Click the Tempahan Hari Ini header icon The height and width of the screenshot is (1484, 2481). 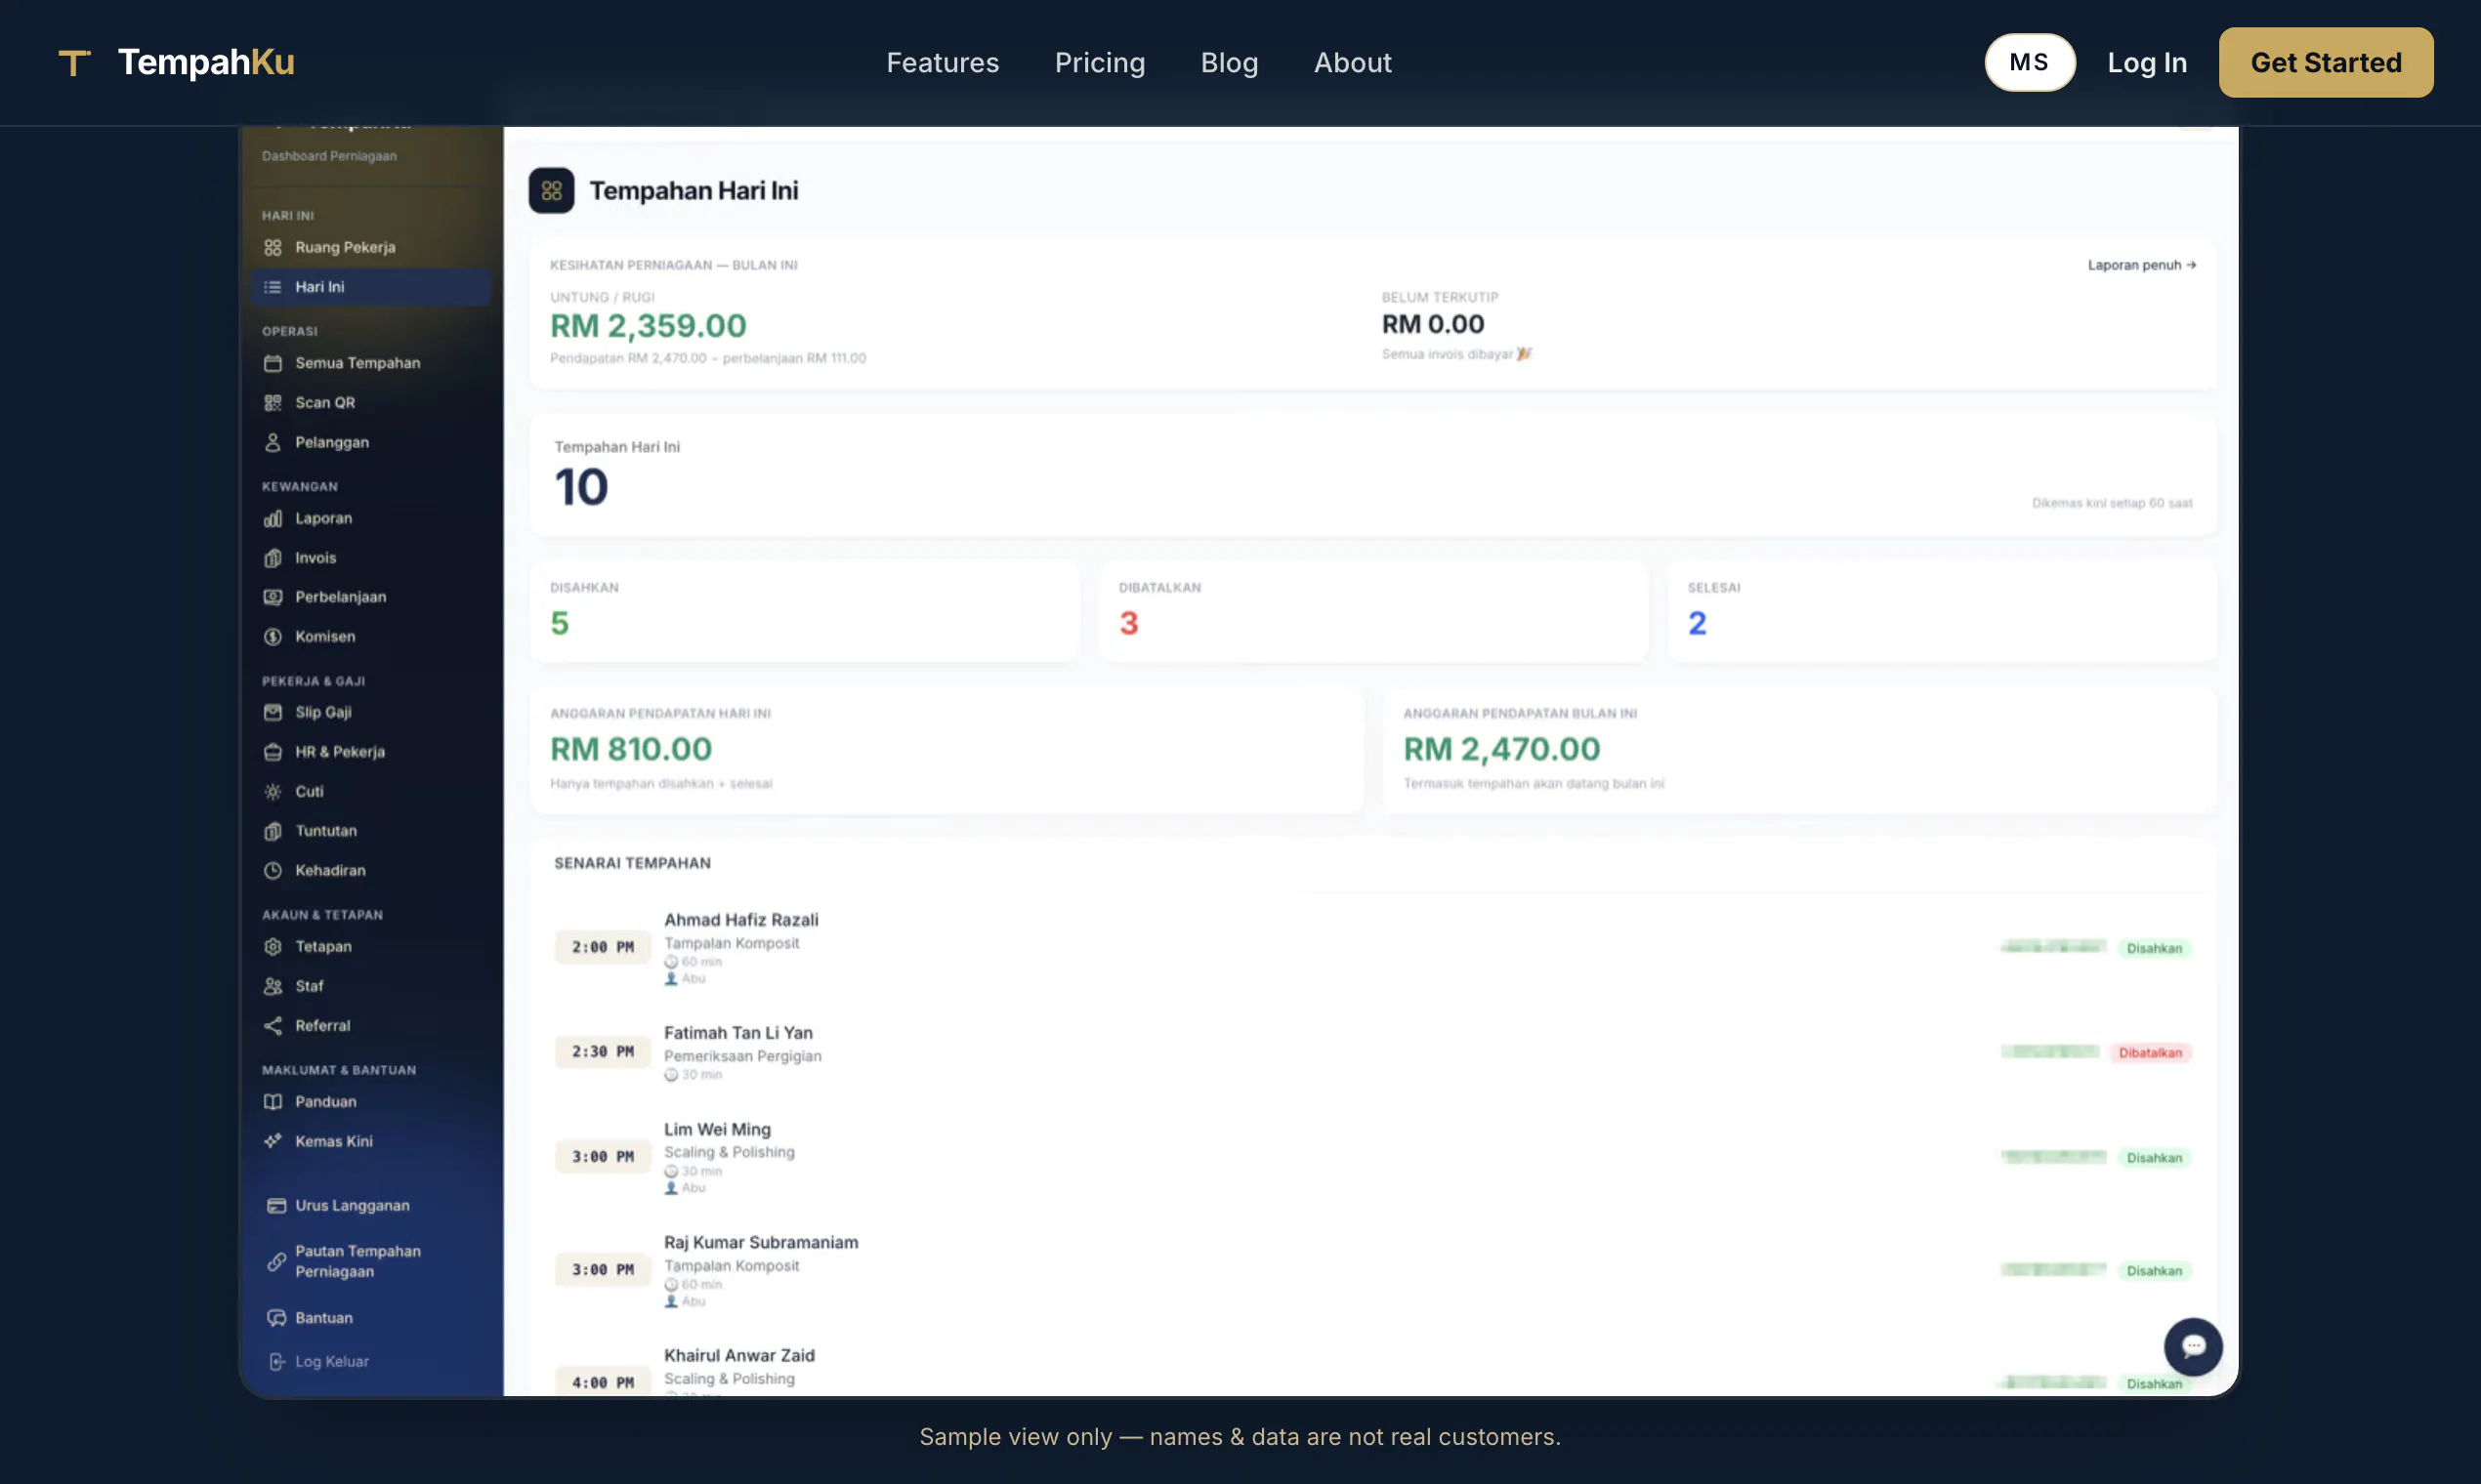coord(551,191)
